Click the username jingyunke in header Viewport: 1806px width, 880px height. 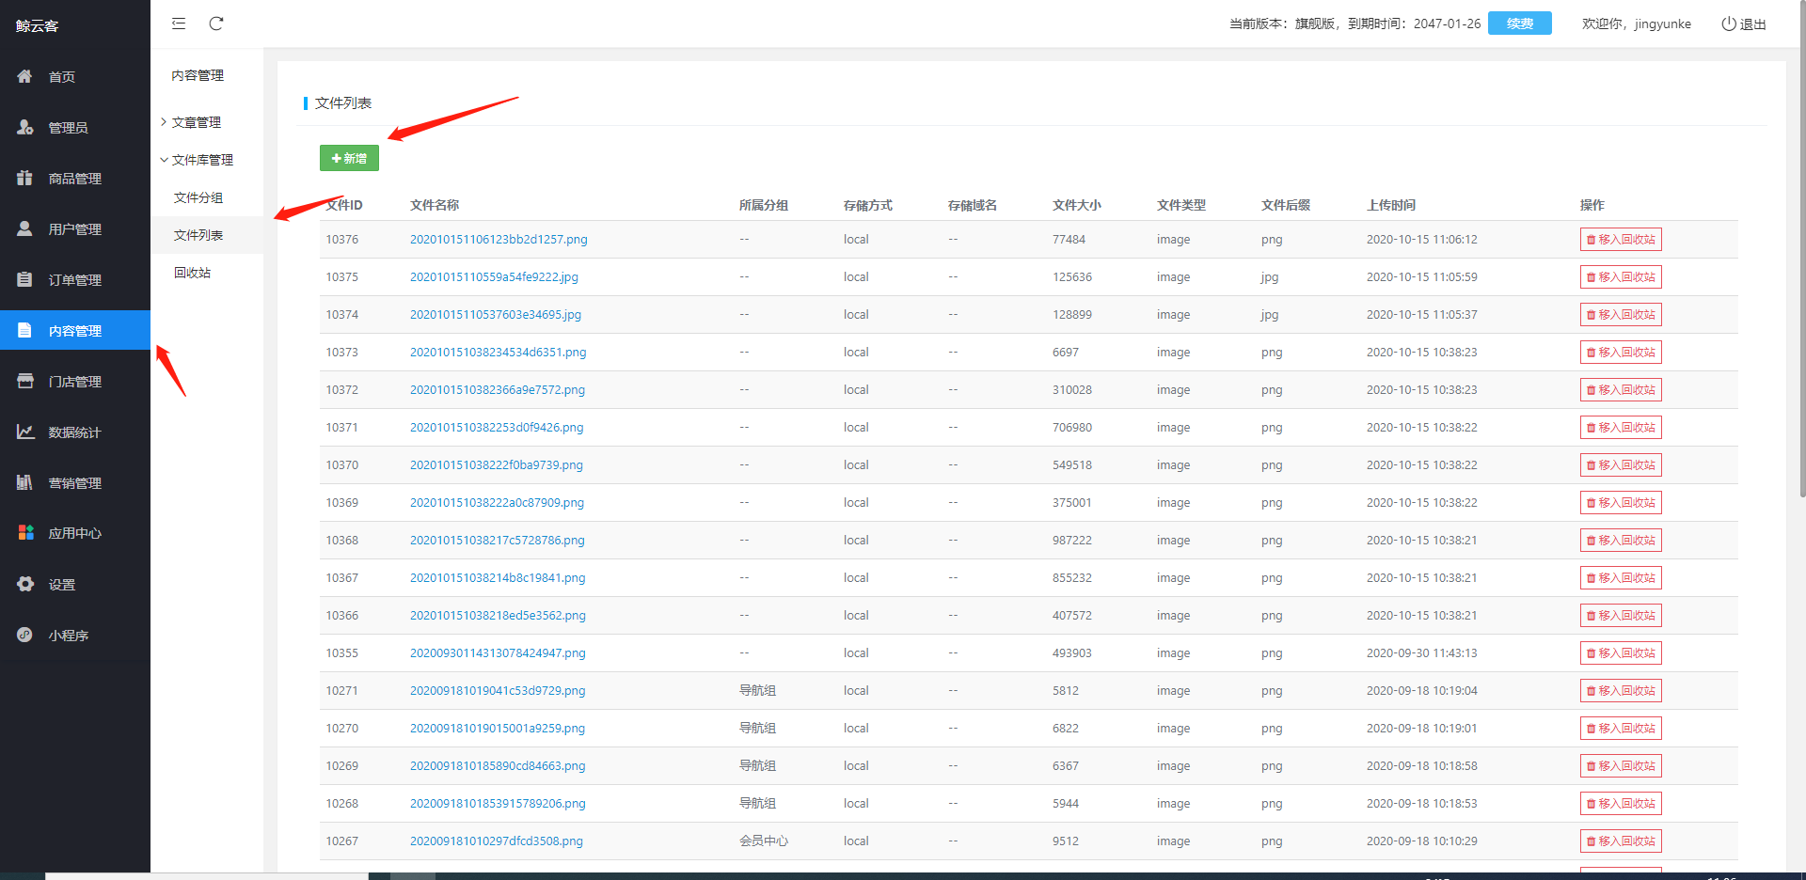(1662, 24)
